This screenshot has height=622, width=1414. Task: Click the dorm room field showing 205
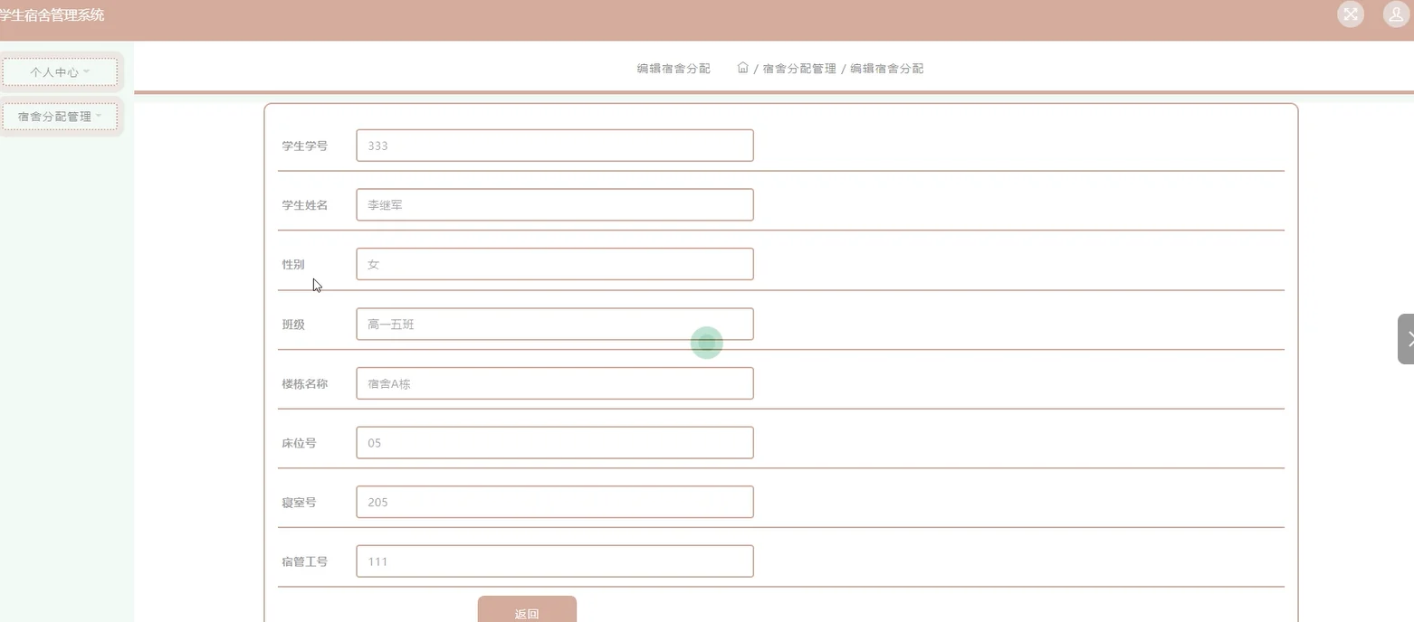[x=554, y=501]
